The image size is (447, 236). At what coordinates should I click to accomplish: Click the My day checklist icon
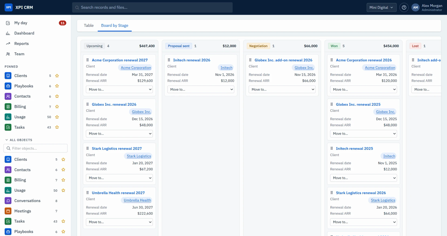[8, 23]
